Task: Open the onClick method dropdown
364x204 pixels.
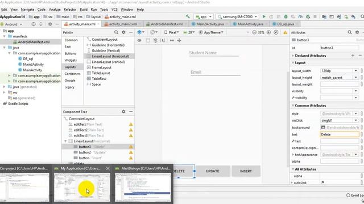Action: tap(355, 120)
